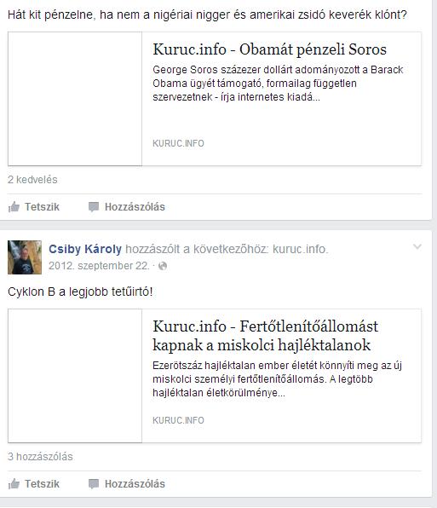The height and width of the screenshot is (508, 437).
Task: Click the thumbs-up Tetszik icon under the Soros article post
Action: point(14,206)
